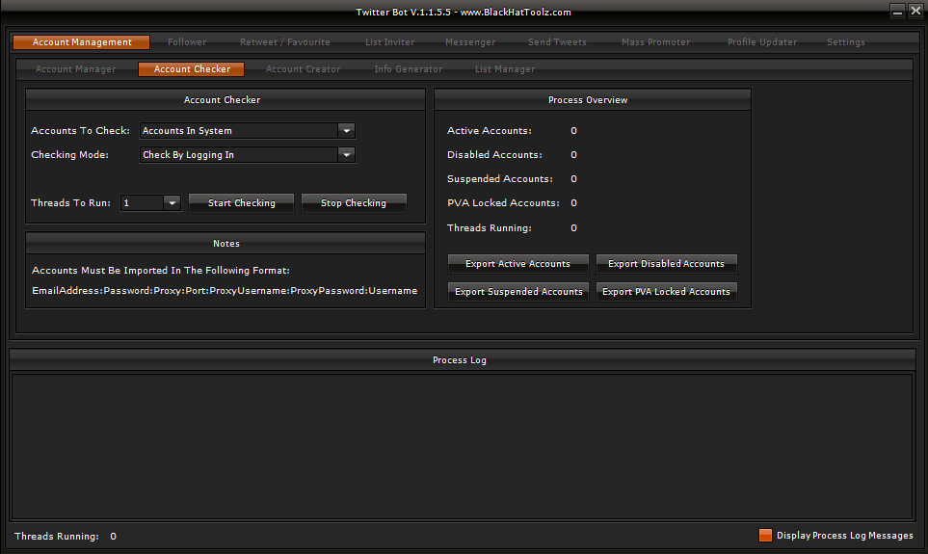Switch to the Follower tab
Viewport: 928px width, 554px height.
point(187,42)
